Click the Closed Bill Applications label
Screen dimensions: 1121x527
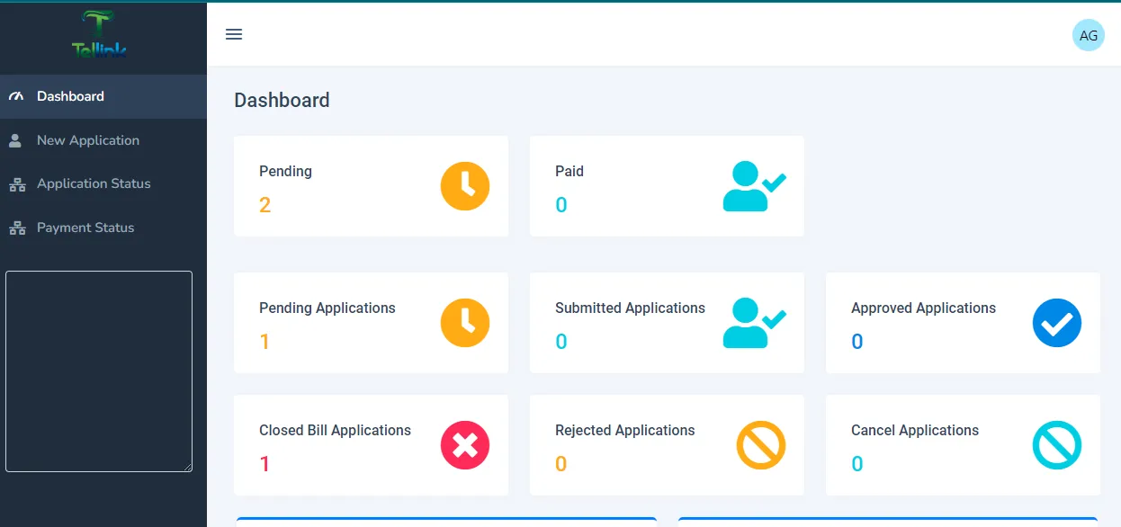click(335, 430)
